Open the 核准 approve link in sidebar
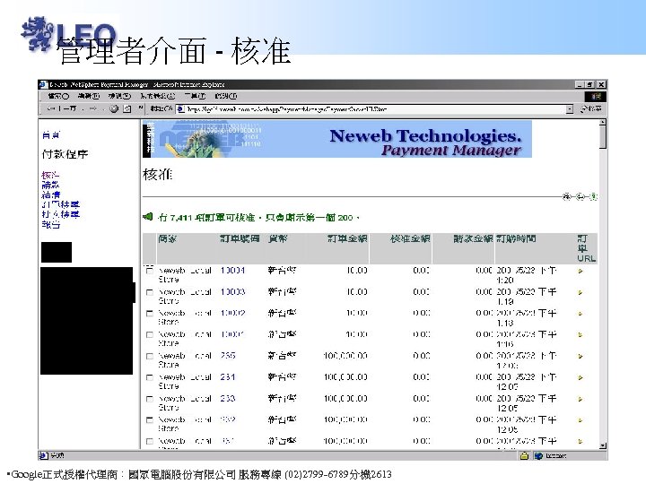646x484 pixels. click(50, 175)
